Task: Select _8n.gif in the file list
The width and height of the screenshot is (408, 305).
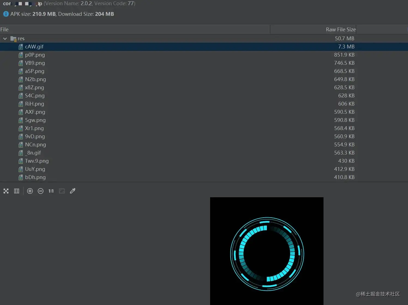Action: point(33,153)
